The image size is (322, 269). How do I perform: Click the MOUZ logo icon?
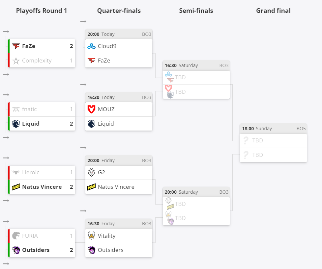click(x=91, y=110)
